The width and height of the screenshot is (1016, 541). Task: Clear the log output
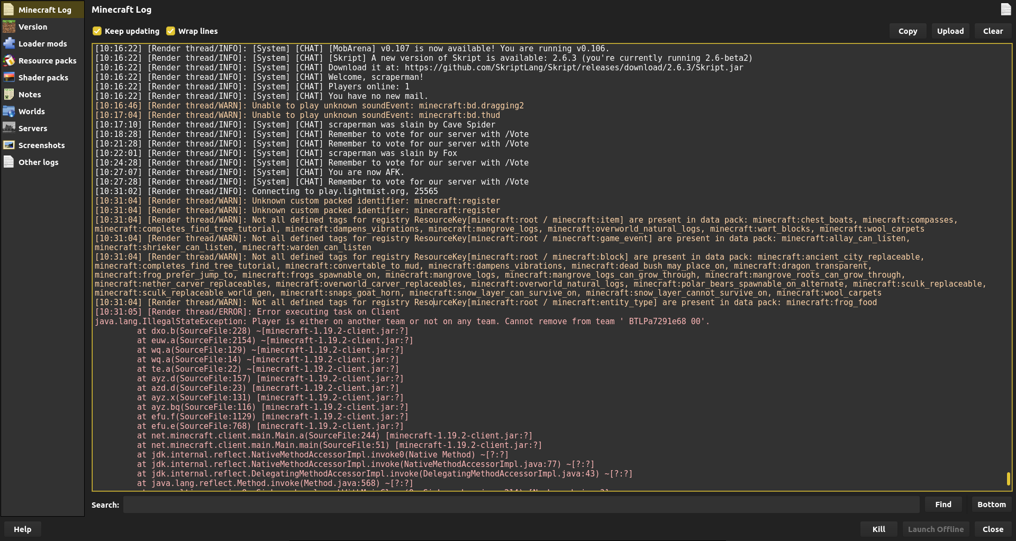pyautogui.click(x=993, y=31)
